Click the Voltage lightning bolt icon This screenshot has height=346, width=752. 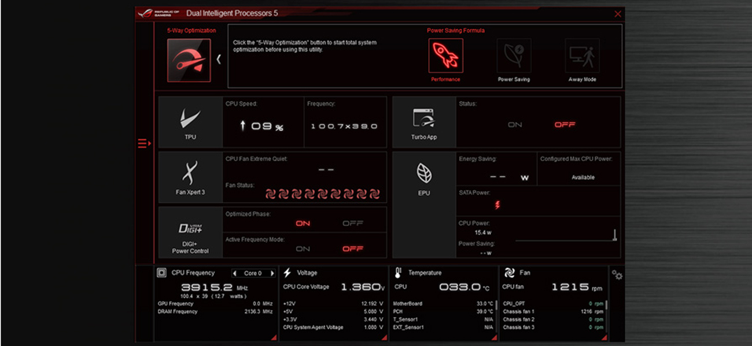(x=287, y=273)
